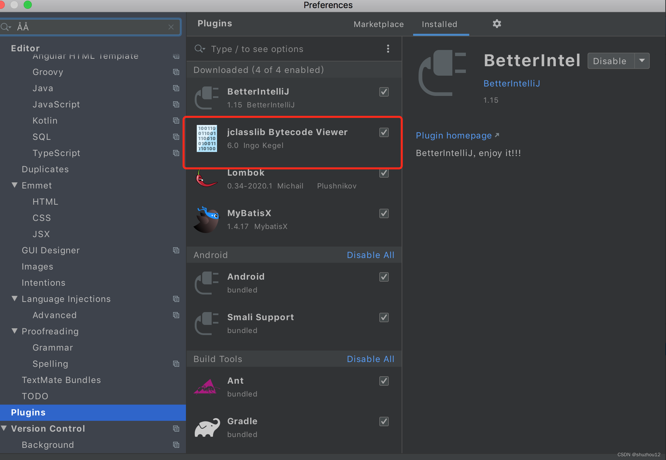Click the BetterIntelliJ plug icon in list
This screenshot has height=460, width=666.
pyautogui.click(x=207, y=98)
